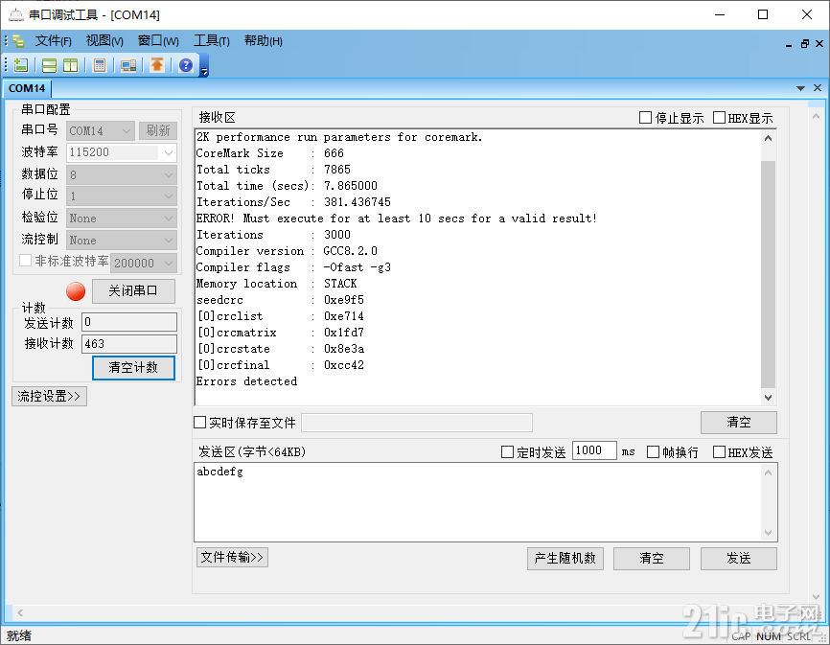This screenshot has width=830, height=645.
Task: Click the computer device manager toolbar icon
Action: 128,65
